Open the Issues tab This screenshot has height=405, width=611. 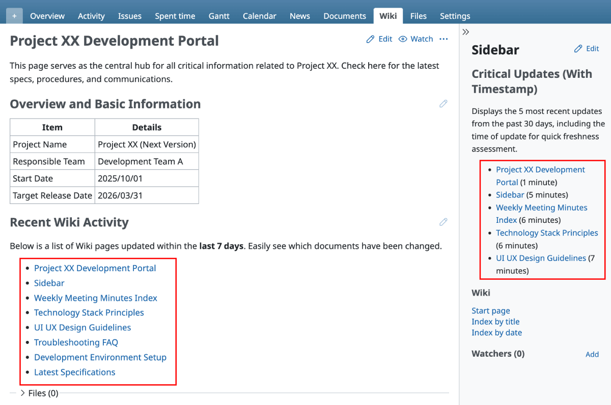coord(130,16)
